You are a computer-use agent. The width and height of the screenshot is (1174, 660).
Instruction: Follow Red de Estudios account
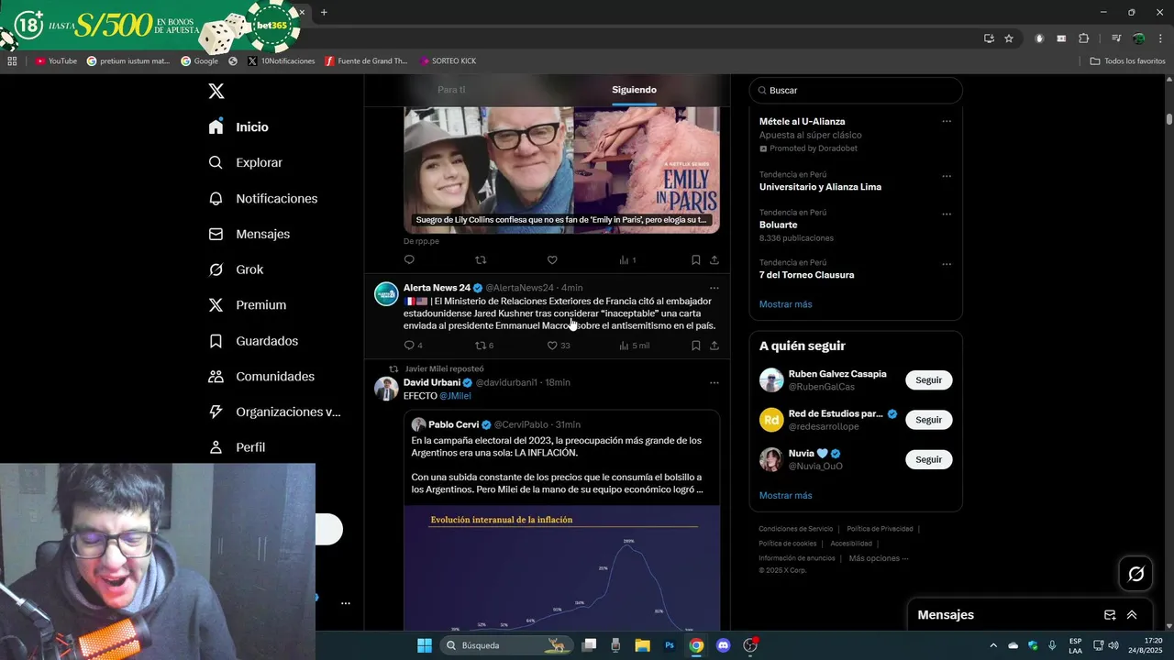928,420
